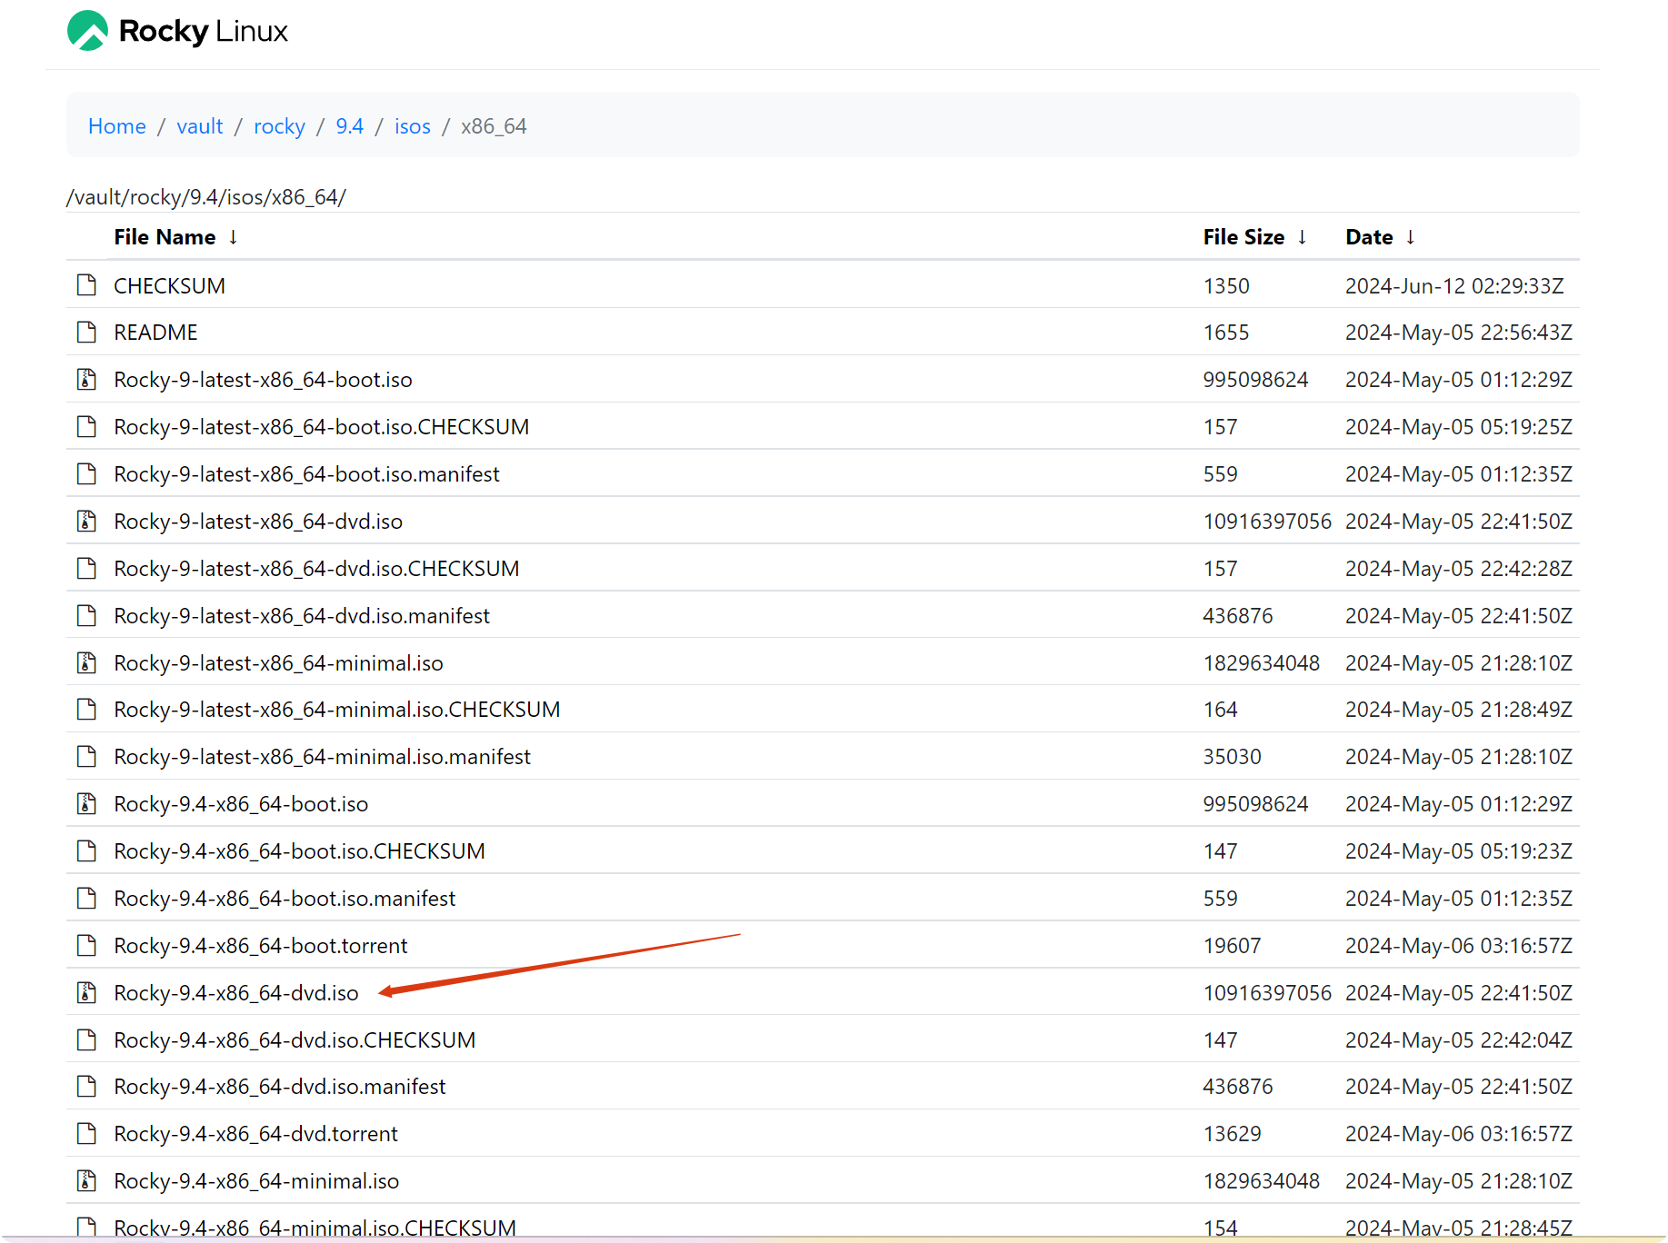Click archive icon beside Rocky-9-latest-x86_64-dvd.iso

(x=86, y=522)
